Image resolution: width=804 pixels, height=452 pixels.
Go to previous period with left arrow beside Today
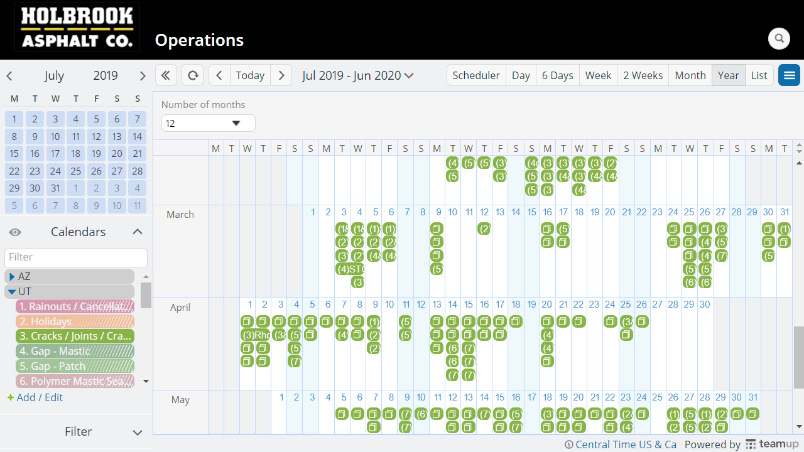click(x=219, y=75)
